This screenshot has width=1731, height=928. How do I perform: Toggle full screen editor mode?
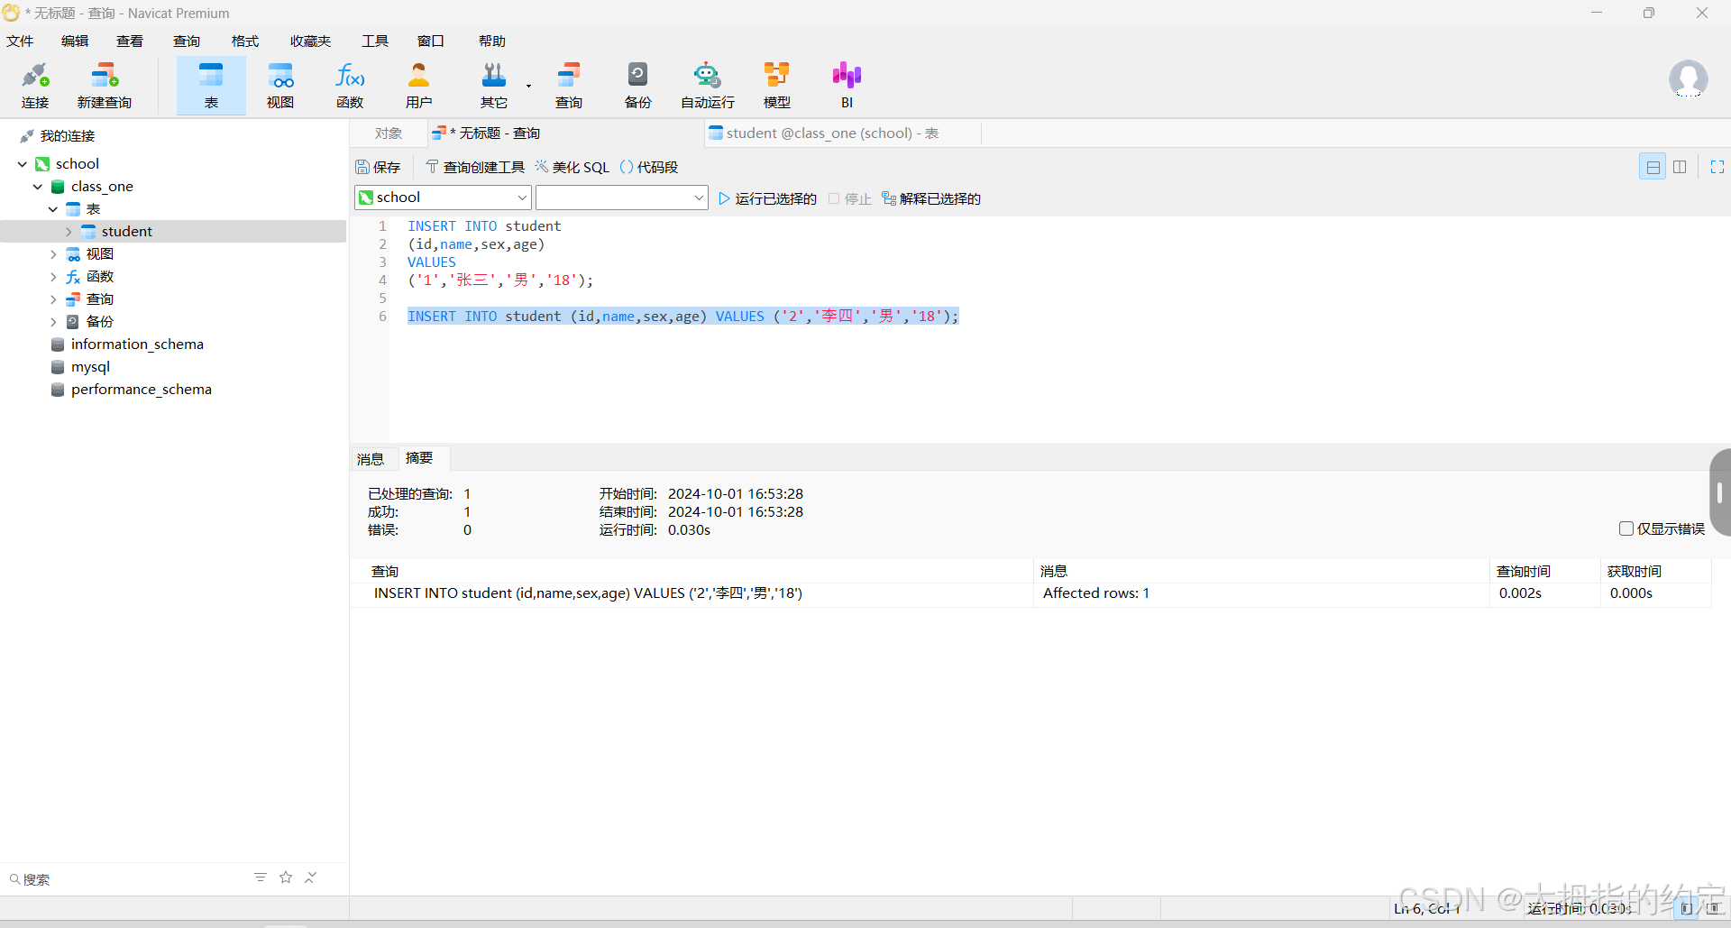click(x=1717, y=167)
